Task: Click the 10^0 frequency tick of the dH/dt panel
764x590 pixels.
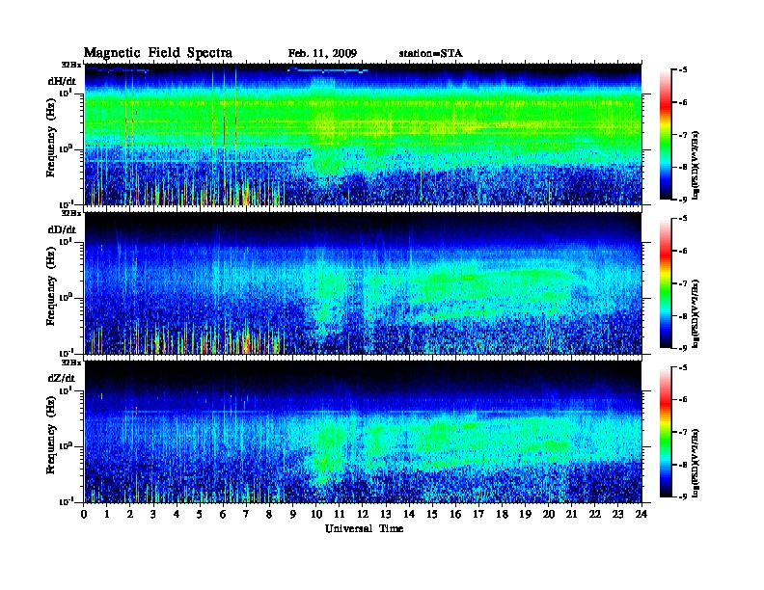Action: (66, 148)
